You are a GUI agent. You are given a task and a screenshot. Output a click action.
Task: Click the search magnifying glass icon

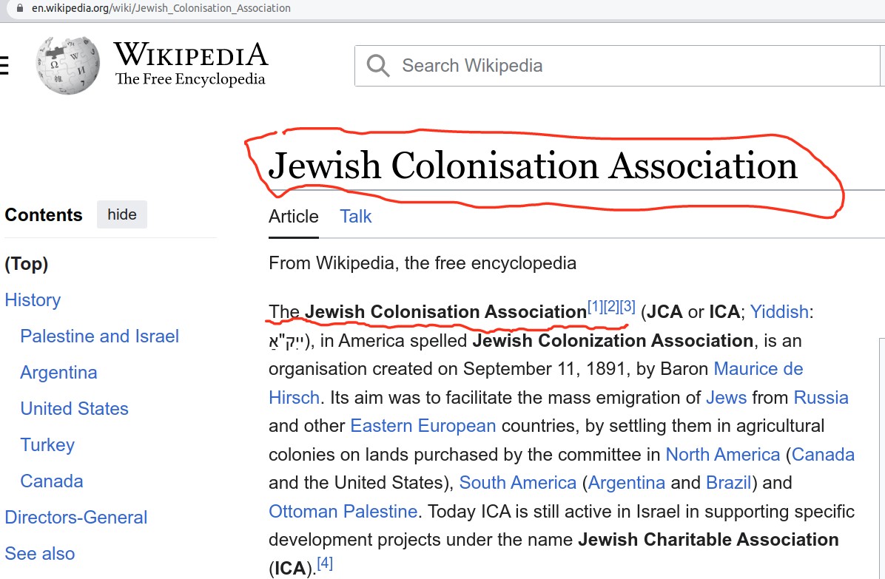378,66
